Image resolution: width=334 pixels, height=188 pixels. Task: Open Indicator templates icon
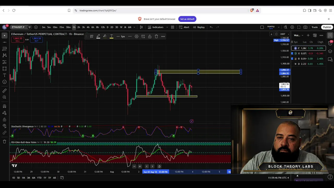[172, 27]
